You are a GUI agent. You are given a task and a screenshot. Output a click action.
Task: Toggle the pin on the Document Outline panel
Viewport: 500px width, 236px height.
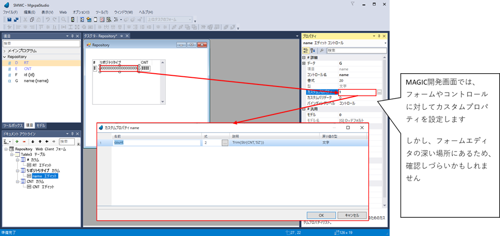tap(72, 133)
